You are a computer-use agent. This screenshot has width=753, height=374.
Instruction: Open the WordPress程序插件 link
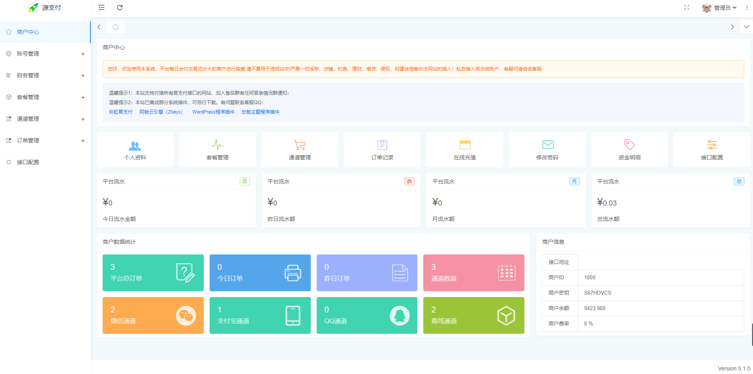point(213,112)
